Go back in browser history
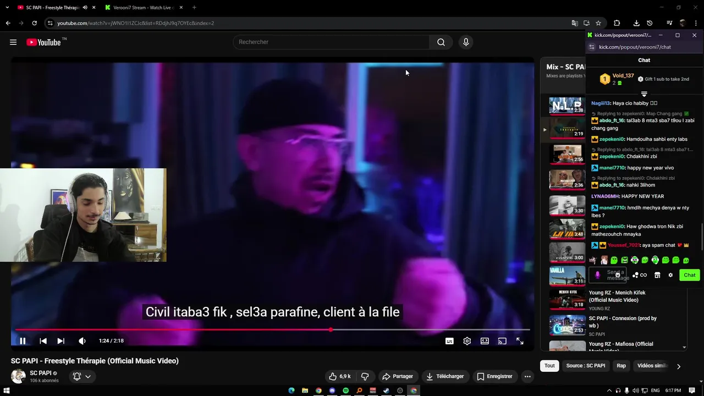This screenshot has height=396, width=704. point(8,23)
